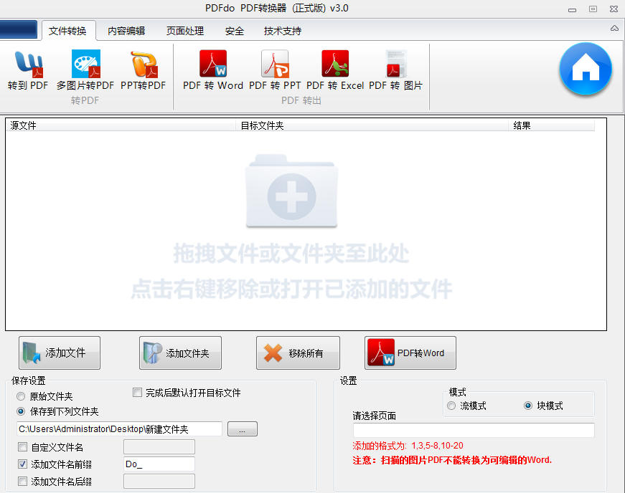The height and width of the screenshot is (493, 625).
Task: Click the 请选择页面 page range field
Action: coord(474,430)
